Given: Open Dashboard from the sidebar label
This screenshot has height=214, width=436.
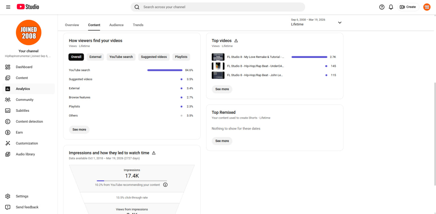Looking at the screenshot, I should click(24, 67).
